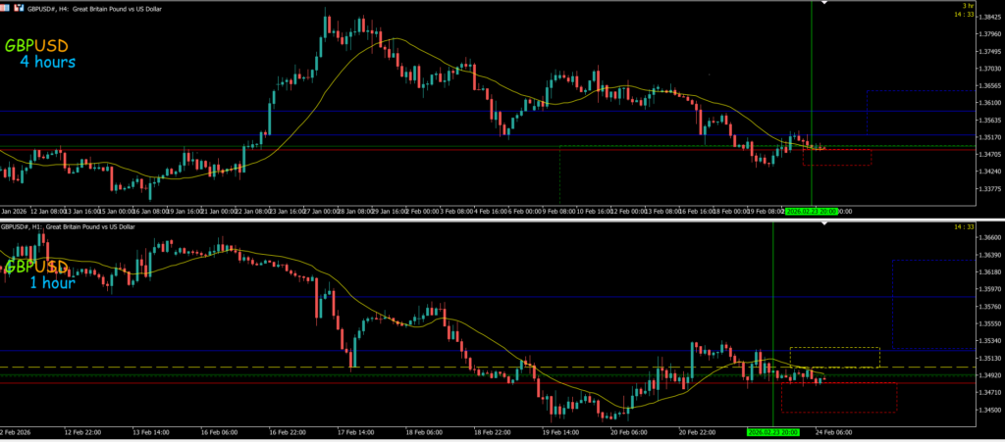Click the 1.36600 price on the H1 scale

(x=984, y=237)
